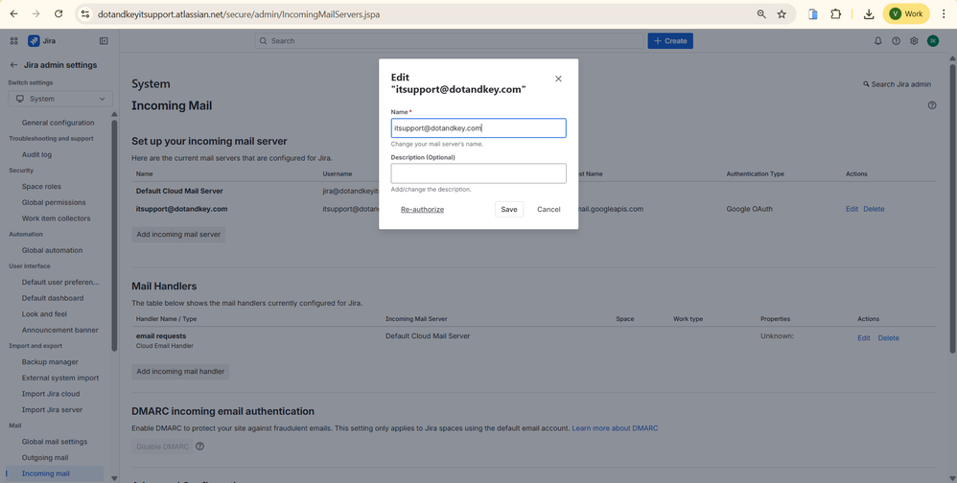Open General configuration in sidebar
The height and width of the screenshot is (483, 957).
click(x=58, y=123)
